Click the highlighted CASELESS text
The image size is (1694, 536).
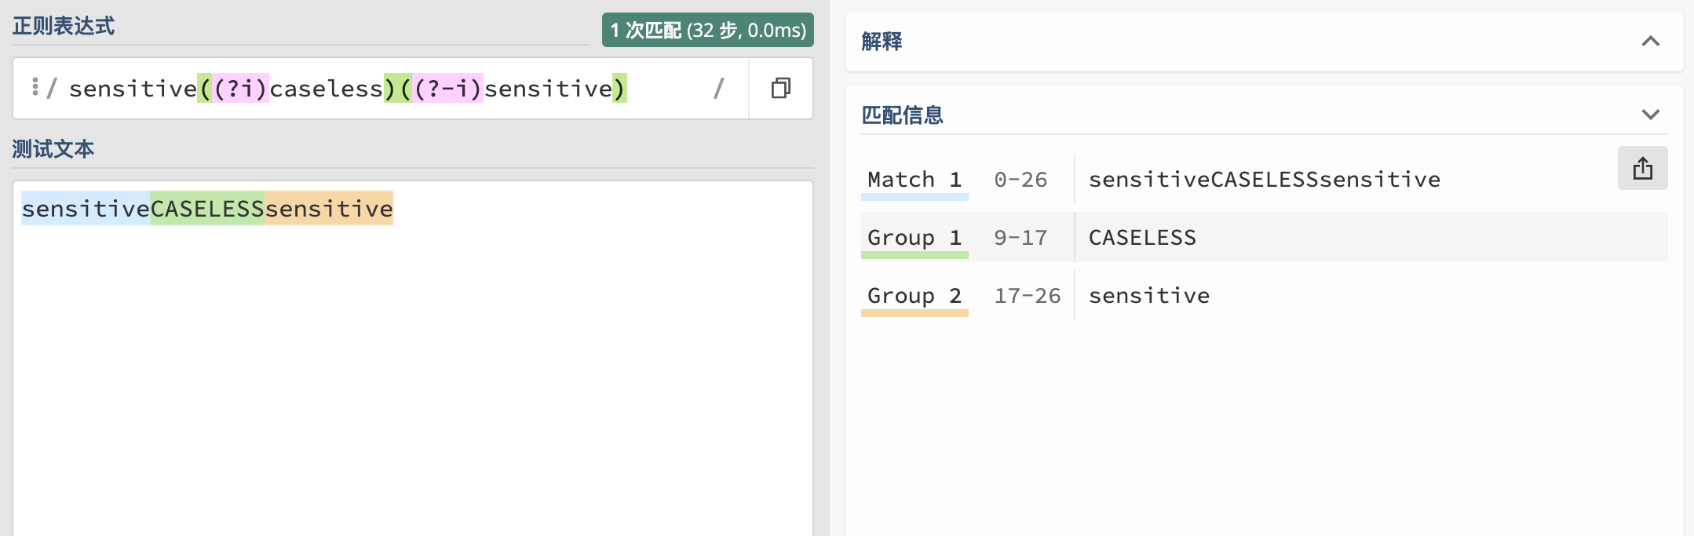point(207,209)
